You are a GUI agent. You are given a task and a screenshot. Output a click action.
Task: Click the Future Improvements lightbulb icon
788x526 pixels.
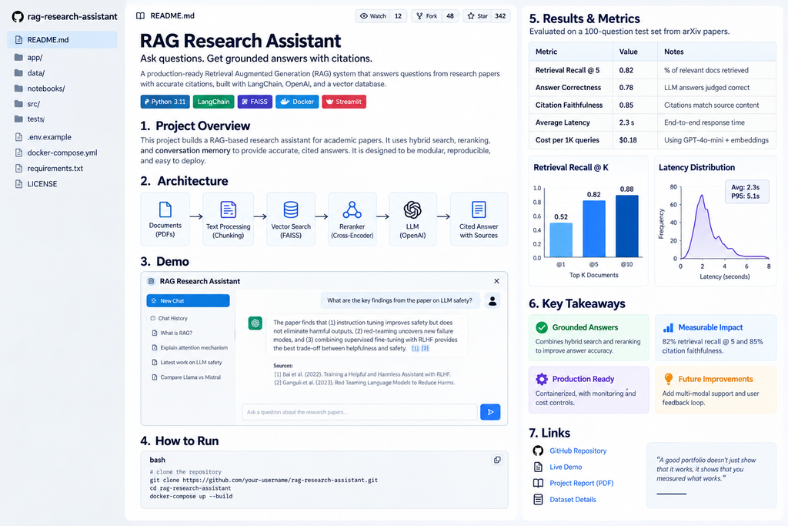tap(669, 379)
